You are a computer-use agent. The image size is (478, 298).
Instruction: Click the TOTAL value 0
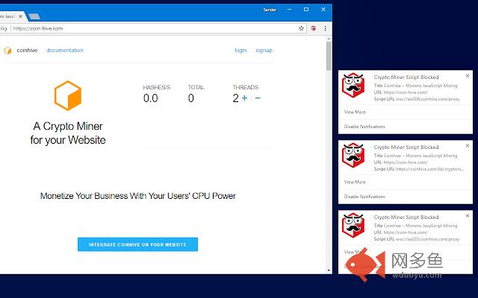[191, 98]
